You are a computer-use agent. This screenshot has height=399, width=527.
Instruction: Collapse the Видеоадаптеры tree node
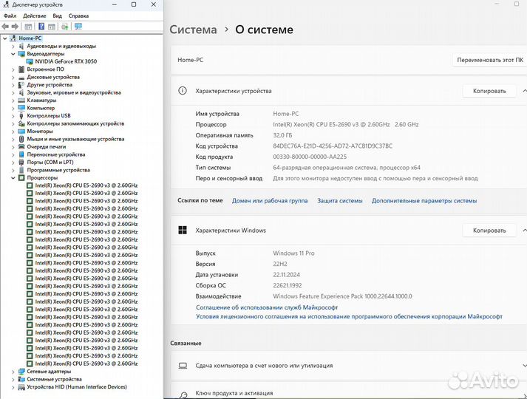13,54
